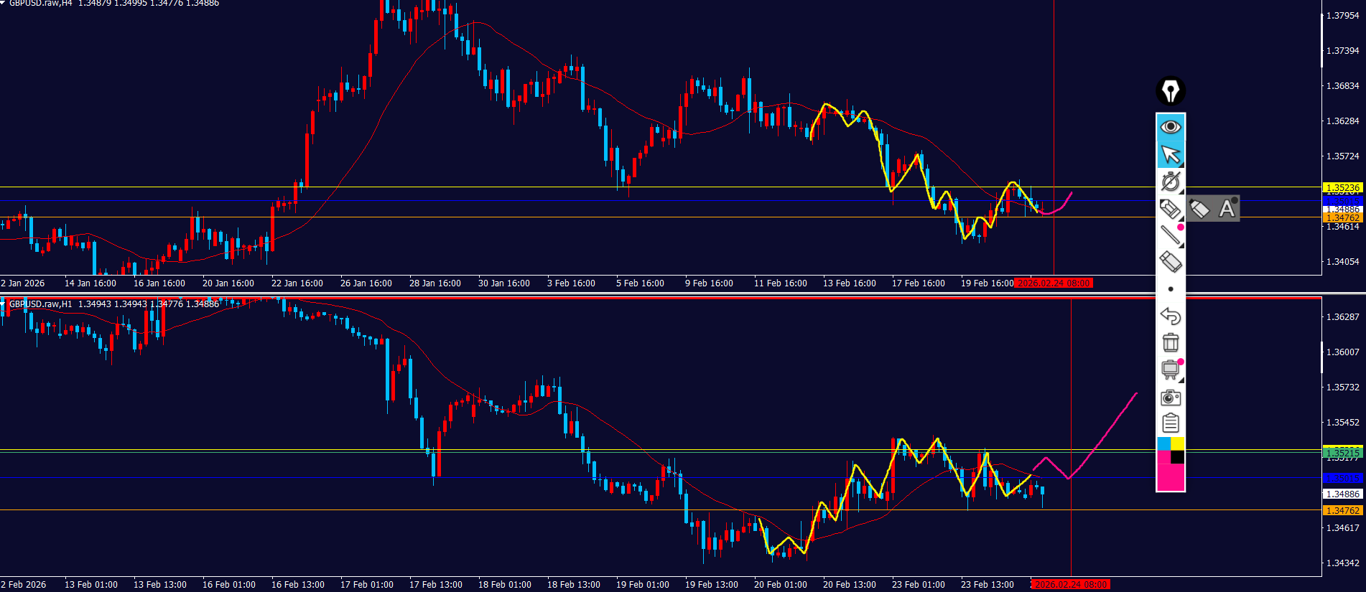Take a screenshot with the camera icon
This screenshot has width=1366, height=592.
point(1170,398)
